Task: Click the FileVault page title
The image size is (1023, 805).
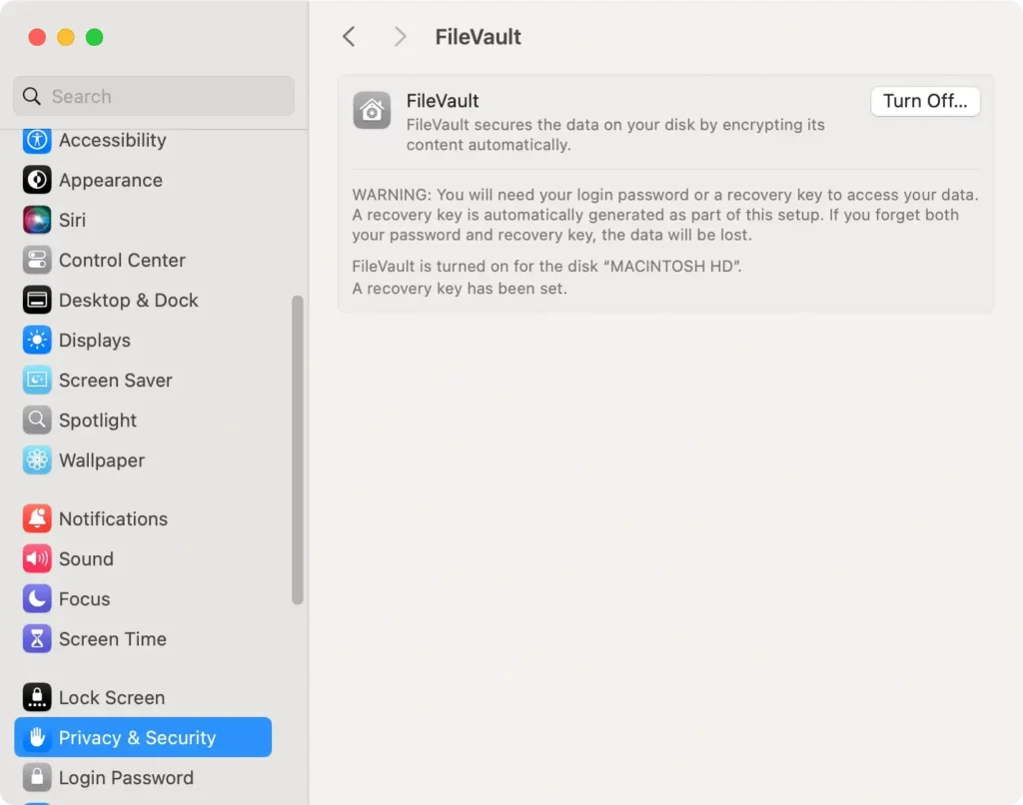Action: pyautogui.click(x=479, y=37)
